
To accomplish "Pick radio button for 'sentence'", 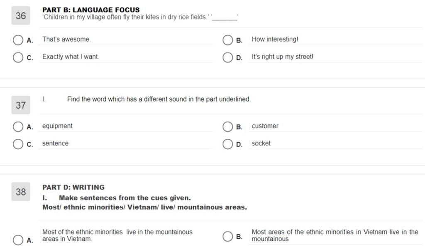I will pos(18,144).
